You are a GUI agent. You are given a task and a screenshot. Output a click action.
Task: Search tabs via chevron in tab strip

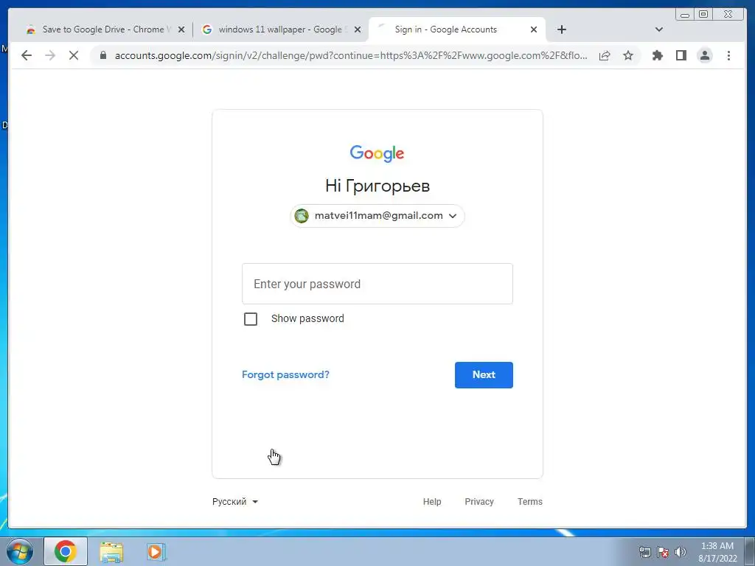(x=659, y=29)
